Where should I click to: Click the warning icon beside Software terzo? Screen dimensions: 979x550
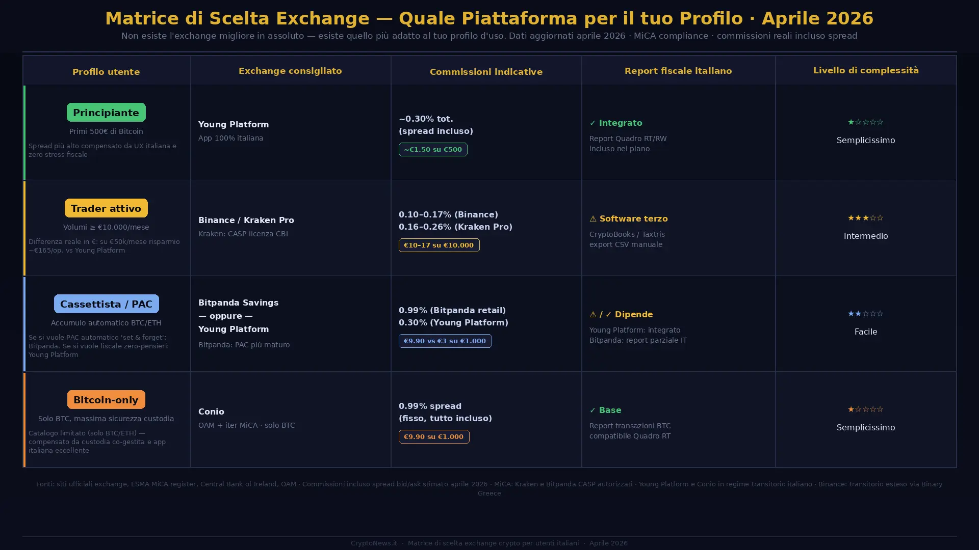coord(593,219)
